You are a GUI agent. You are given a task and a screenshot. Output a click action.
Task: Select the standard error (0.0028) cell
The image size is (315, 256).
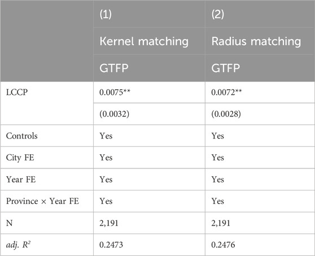(x=226, y=114)
